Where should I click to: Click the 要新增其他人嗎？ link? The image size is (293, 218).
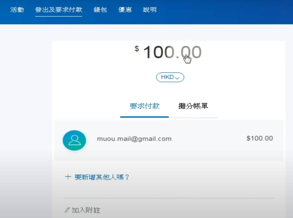pos(102,177)
